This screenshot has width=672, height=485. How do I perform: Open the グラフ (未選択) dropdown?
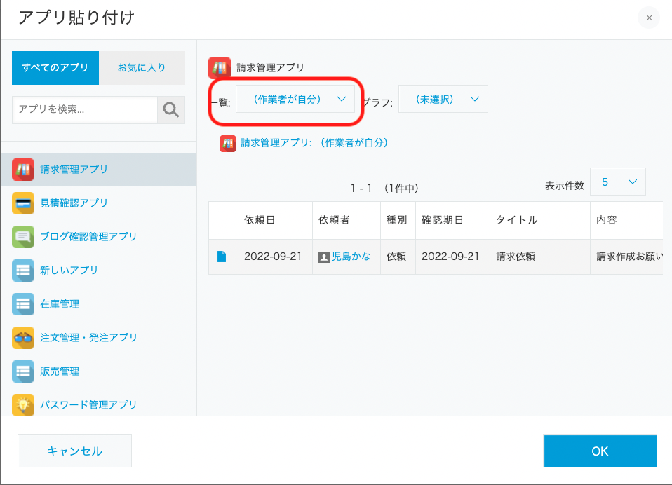[x=443, y=99]
